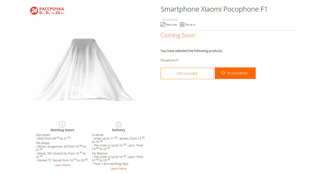The image size is (309, 174).
Task: Click the Smartphone Xiaomi Pocophone F1 title
Action: pyautogui.click(x=214, y=9)
